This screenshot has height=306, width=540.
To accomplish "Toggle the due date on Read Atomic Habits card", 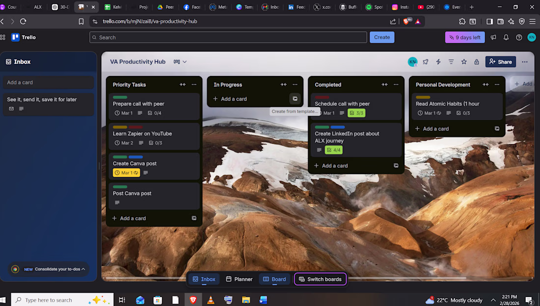I will (429, 113).
